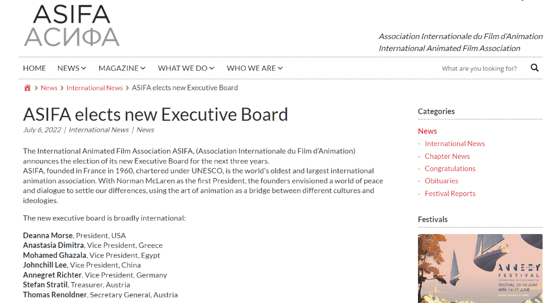Open the International News breadcrumb link
Viewport: 559px width, 303px height.
(95, 88)
